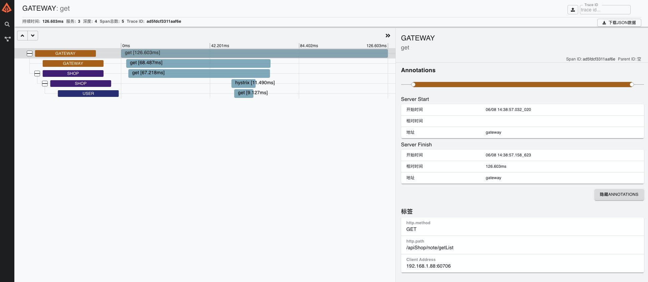Click the 06/08 14:38:57.158_623 finish time

(x=508, y=155)
